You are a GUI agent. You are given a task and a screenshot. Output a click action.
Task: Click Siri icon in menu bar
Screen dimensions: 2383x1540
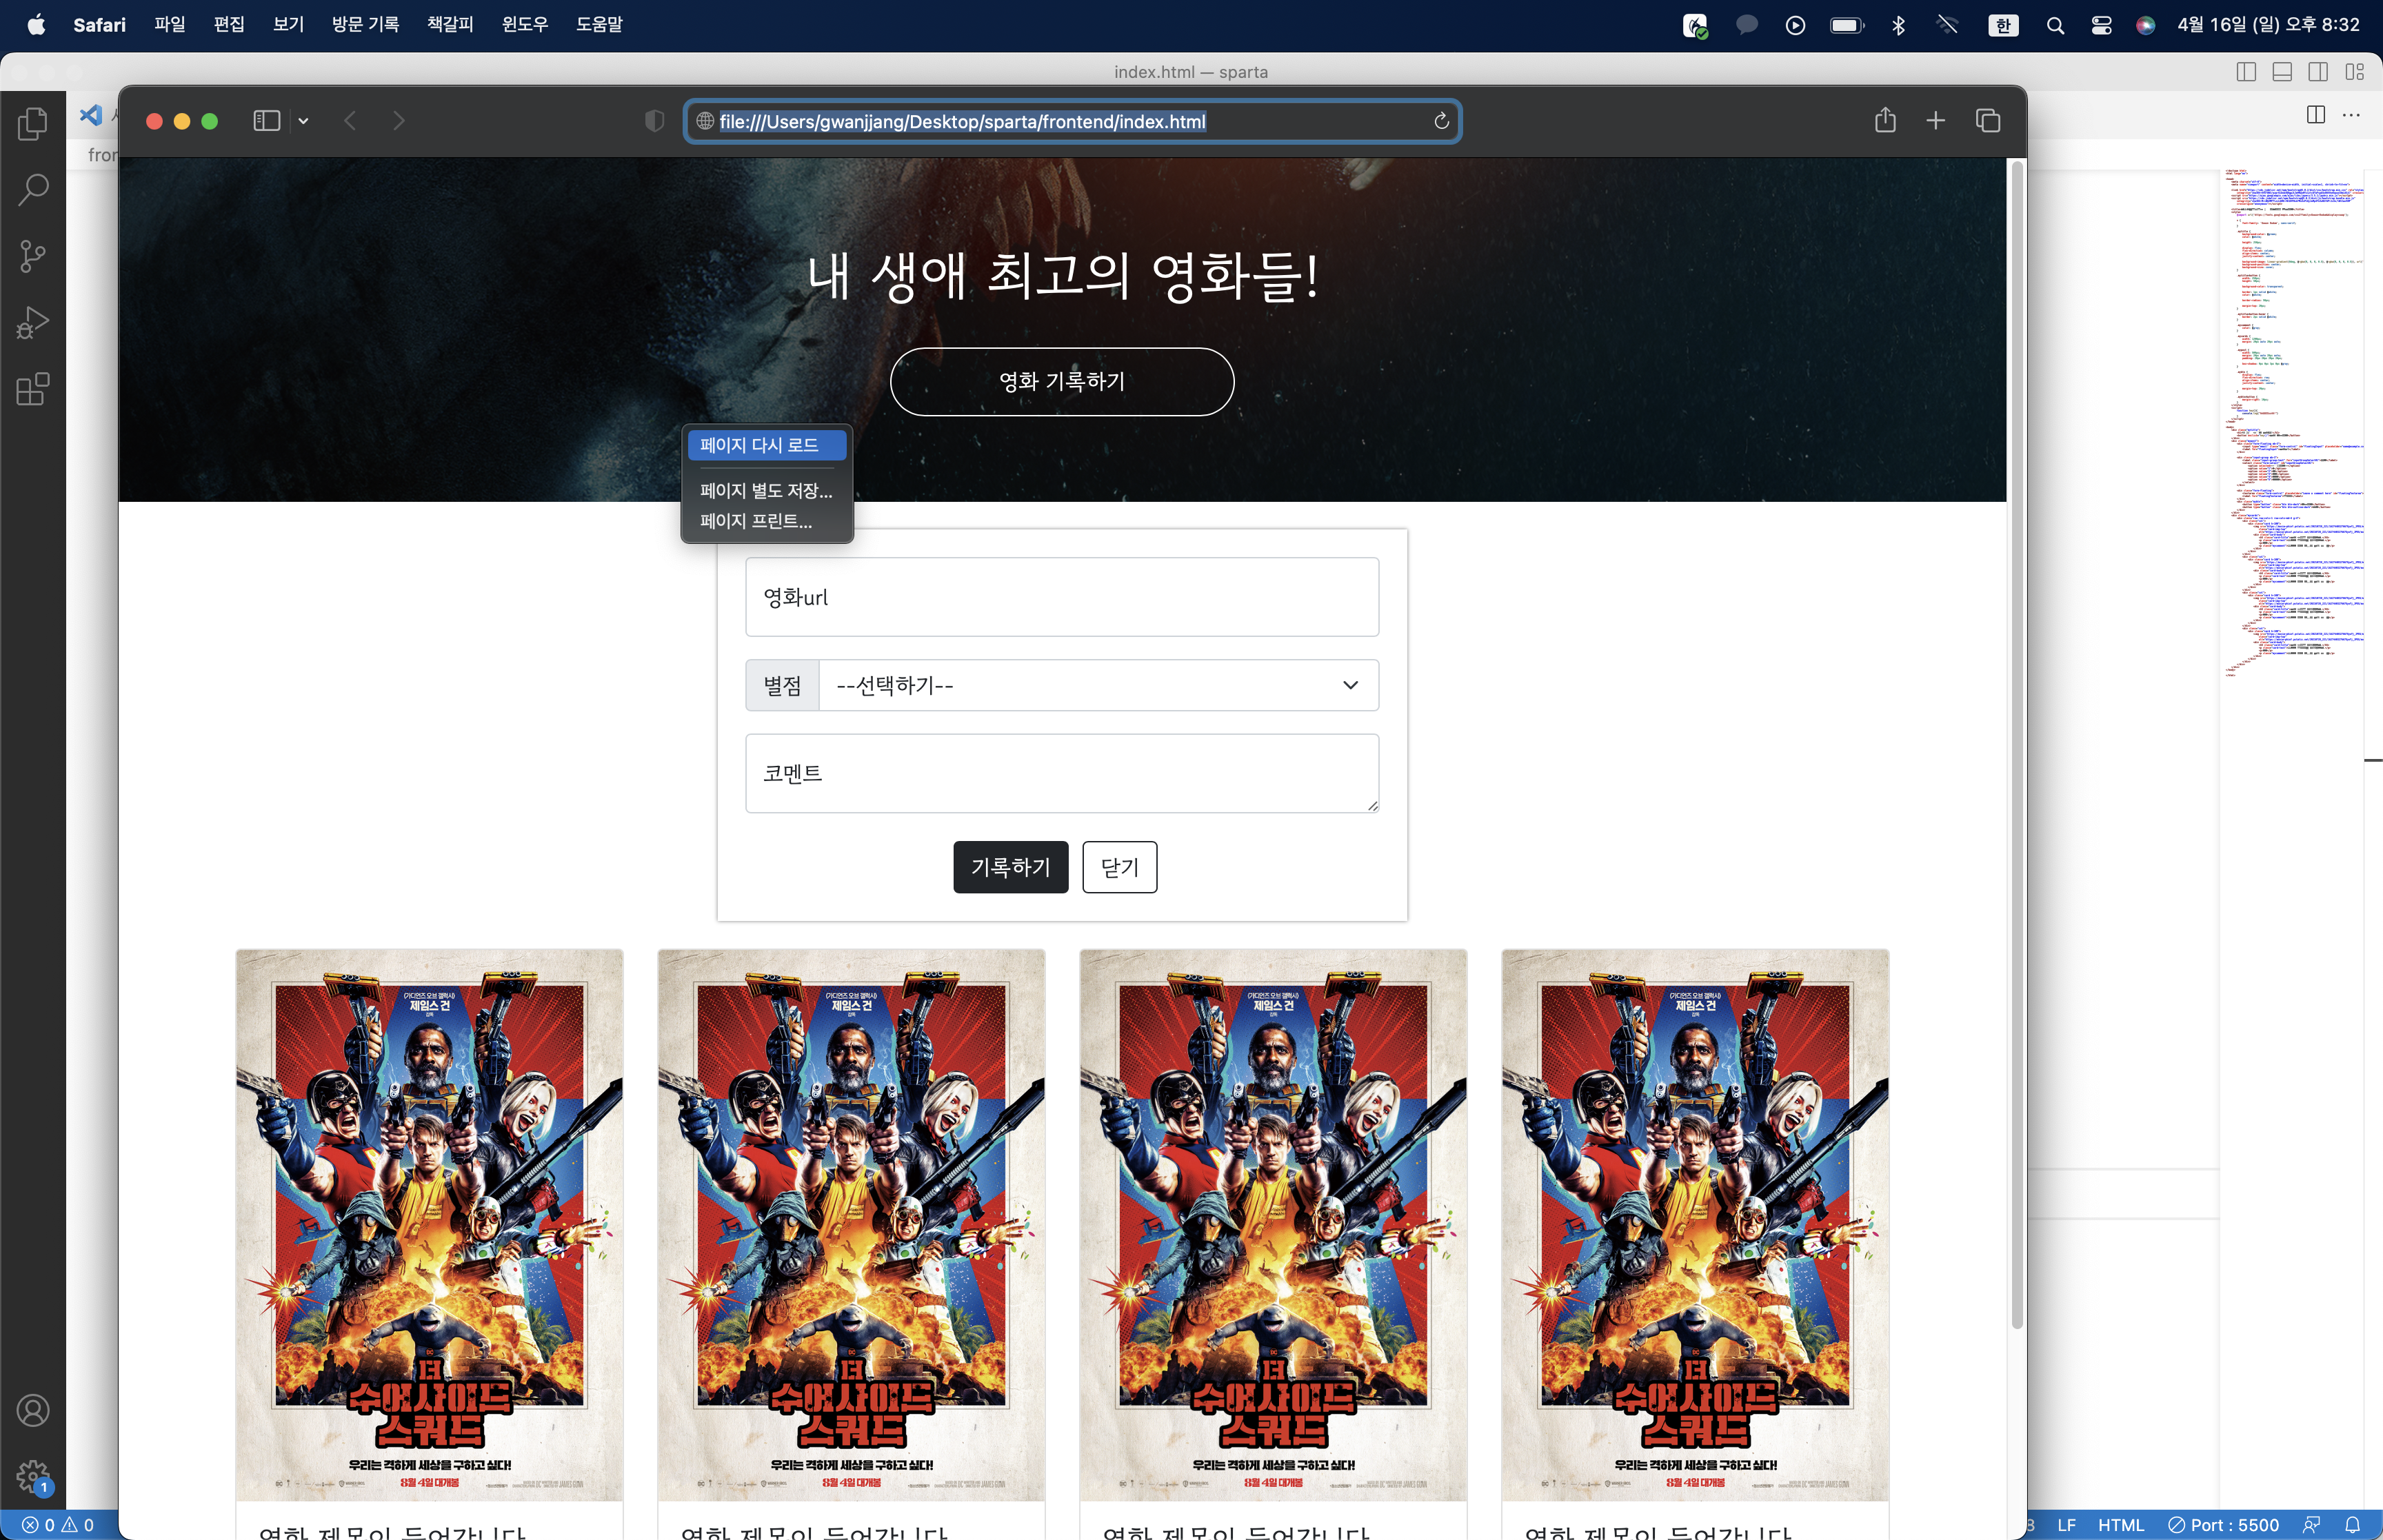coord(2145,25)
